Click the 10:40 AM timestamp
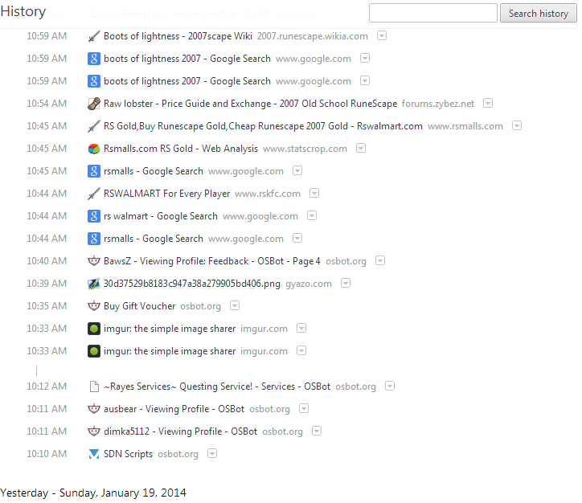This screenshot has height=503, width=582. 47,261
